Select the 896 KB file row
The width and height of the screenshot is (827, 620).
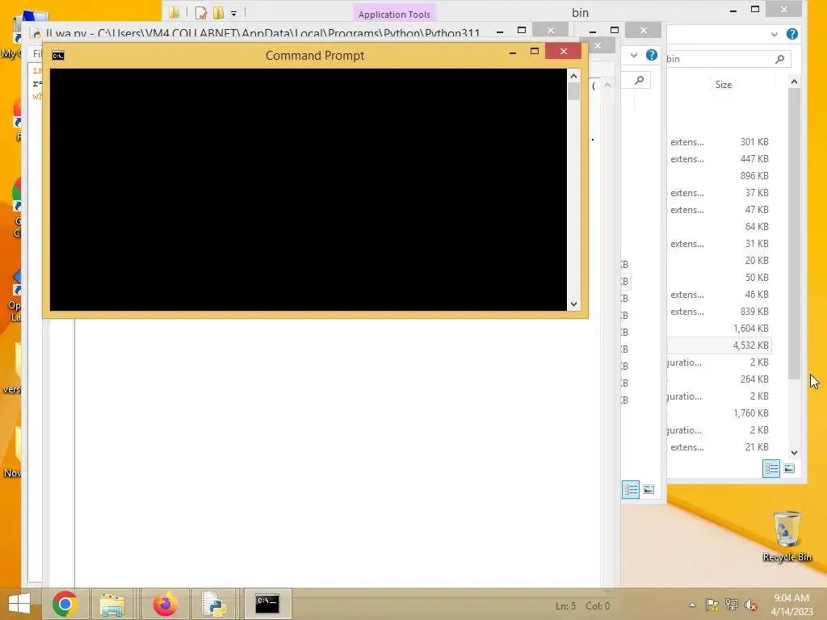(719, 175)
